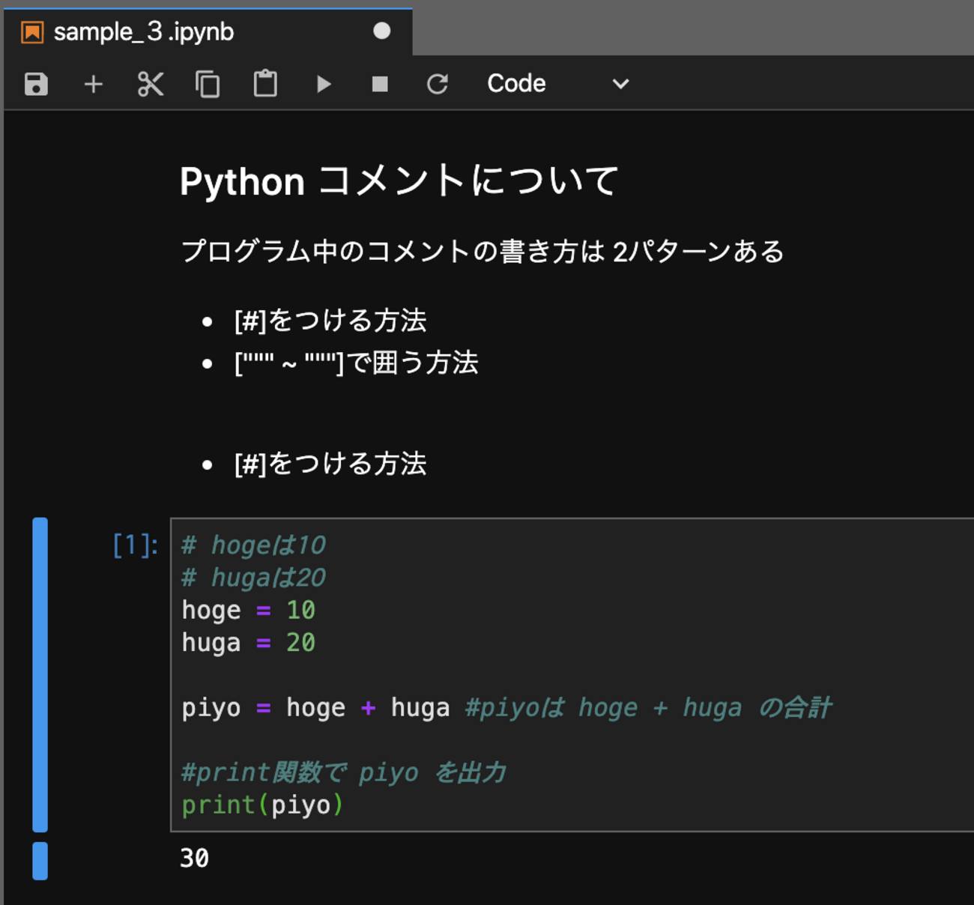
Task: Place cursor on hoge = 10 line
Action: pyautogui.click(x=248, y=610)
